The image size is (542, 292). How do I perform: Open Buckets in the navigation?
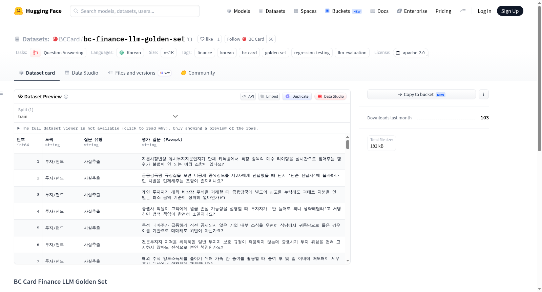click(x=343, y=11)
